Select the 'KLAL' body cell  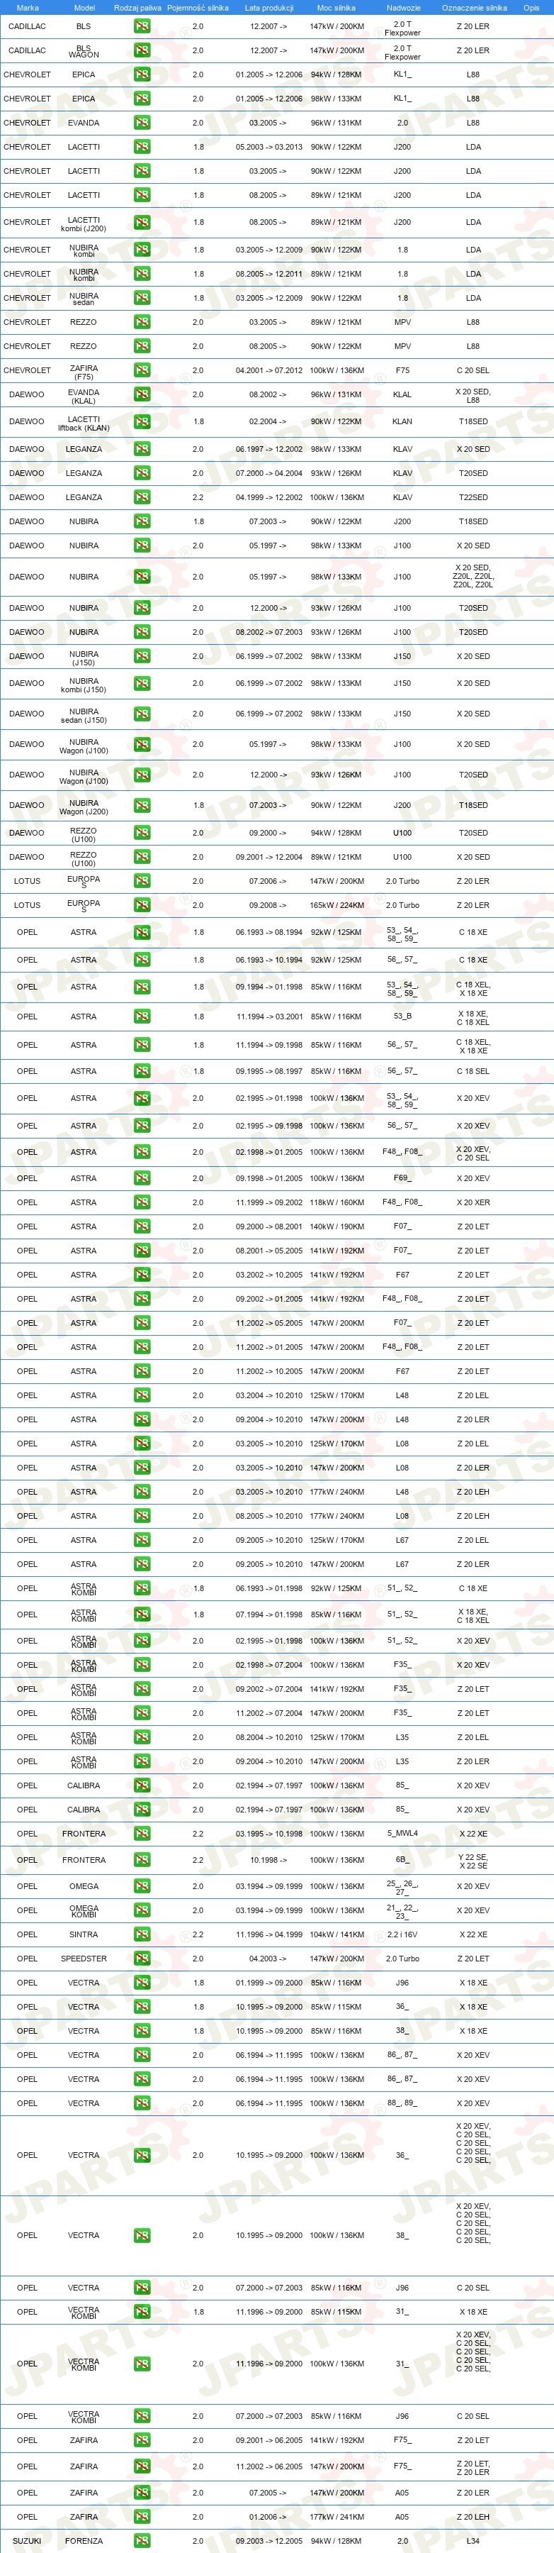[x=402, y=394]
